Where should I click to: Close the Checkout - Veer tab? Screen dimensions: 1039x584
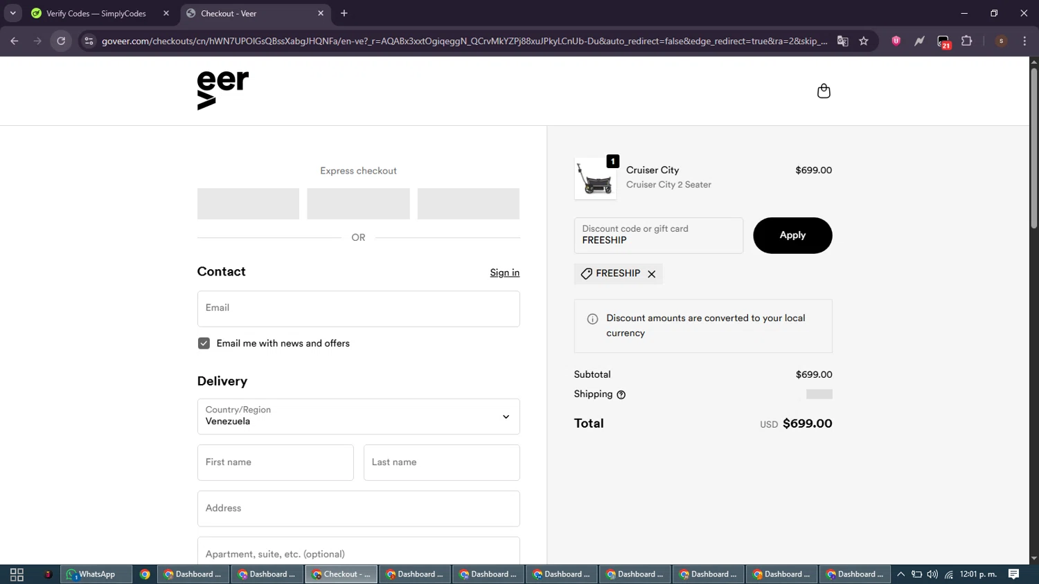pyautogui.click(x=321, y=13)
